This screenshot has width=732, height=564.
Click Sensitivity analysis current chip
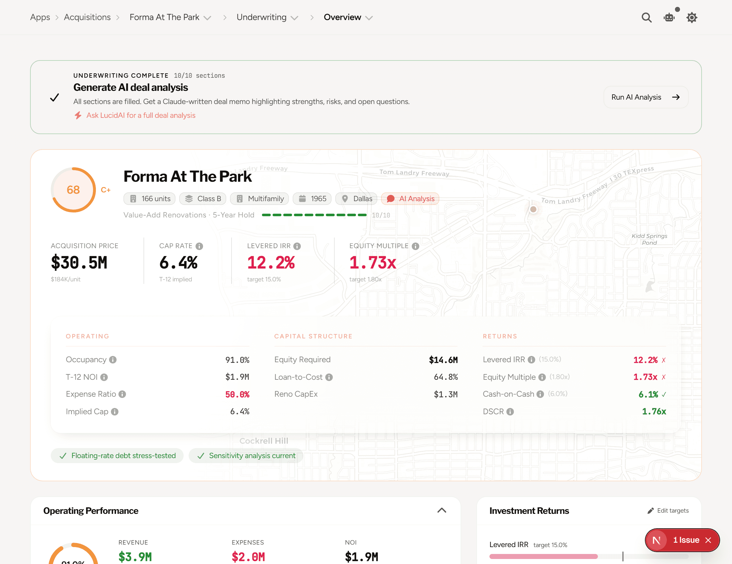[x=246, y=456]
